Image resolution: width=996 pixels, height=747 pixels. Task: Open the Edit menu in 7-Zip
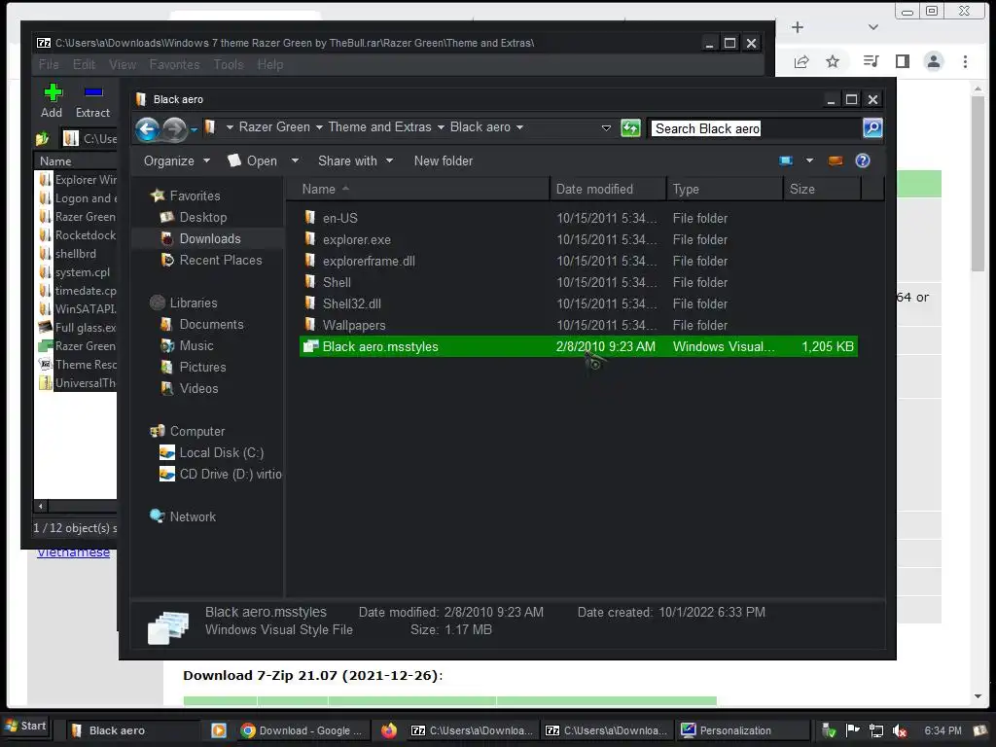click(84, 64)
